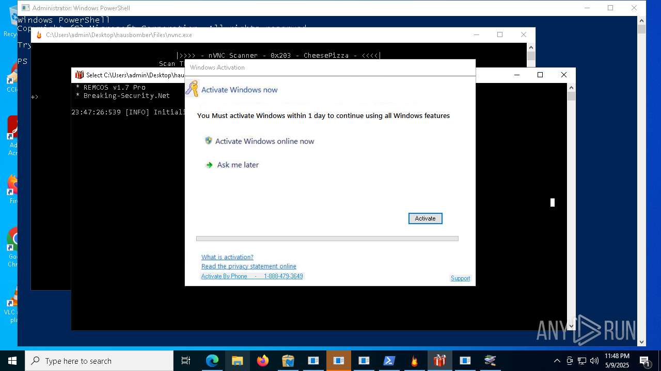
Task: Select the Google Chrome desktop shortcut
Action: [x=13, y=248]
